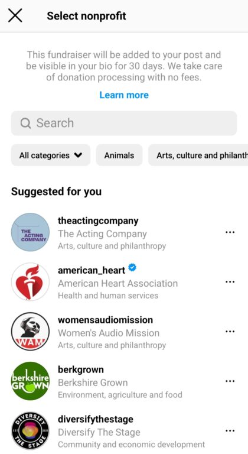This screenshot has height=454, width=248.
Task: Choose berkgrown nonprofit username
Action: click(x=81, y=369)
